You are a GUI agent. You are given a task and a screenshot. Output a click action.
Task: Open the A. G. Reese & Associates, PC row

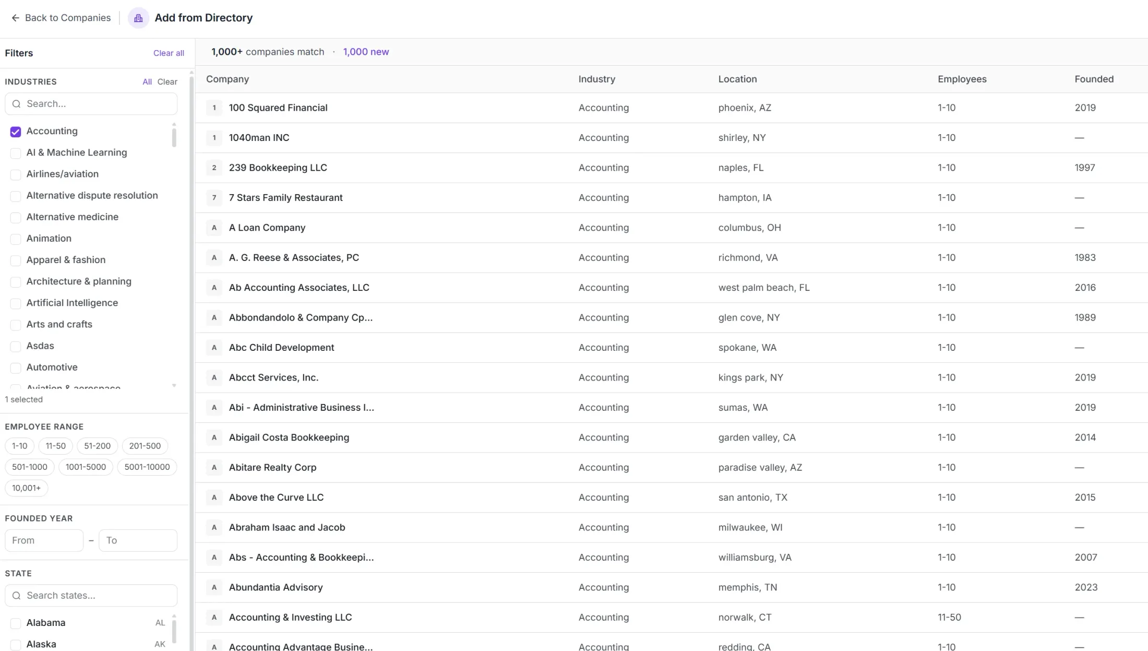click(672, 258)
